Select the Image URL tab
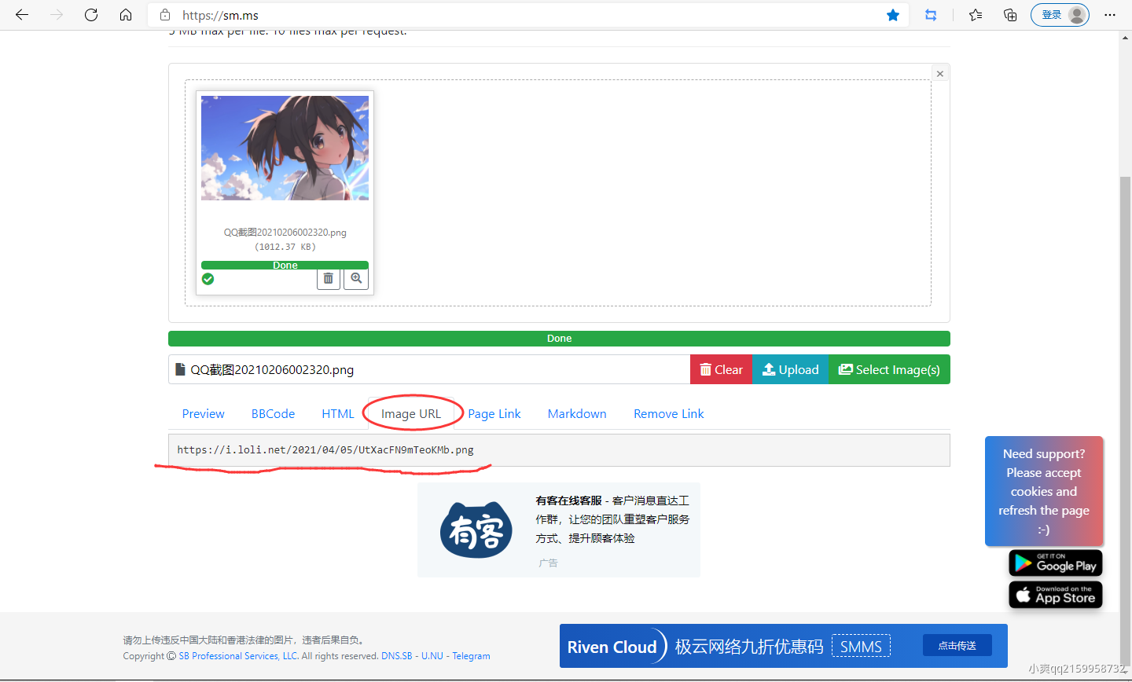This screenshot has height=682, width=1132. pyautogui.click(x=411, y=414)
